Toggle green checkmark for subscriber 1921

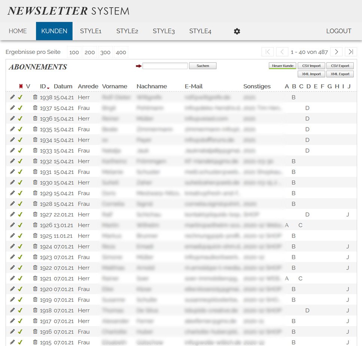tap(20, 279)
